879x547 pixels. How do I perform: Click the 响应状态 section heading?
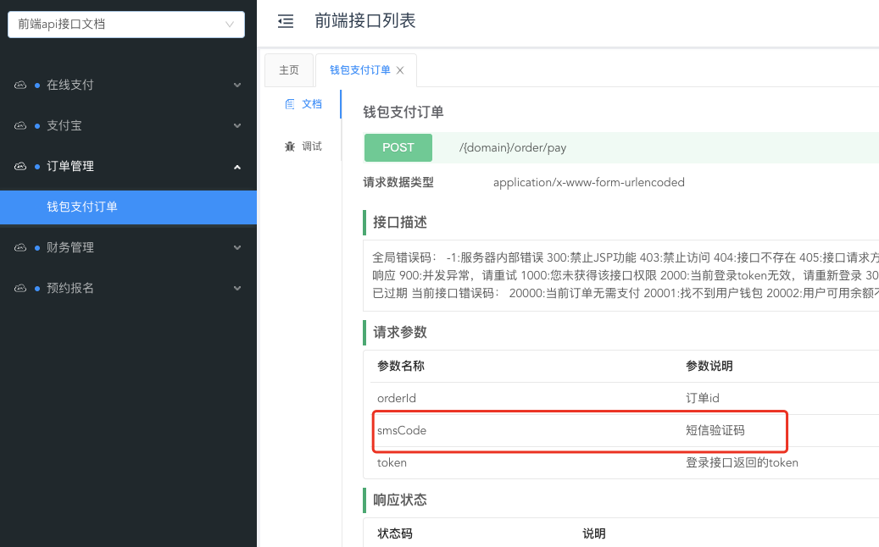coord(400,500)
